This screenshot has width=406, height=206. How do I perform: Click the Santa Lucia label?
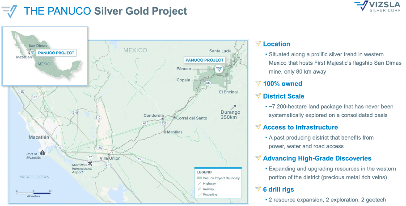(x=220, y=51)
